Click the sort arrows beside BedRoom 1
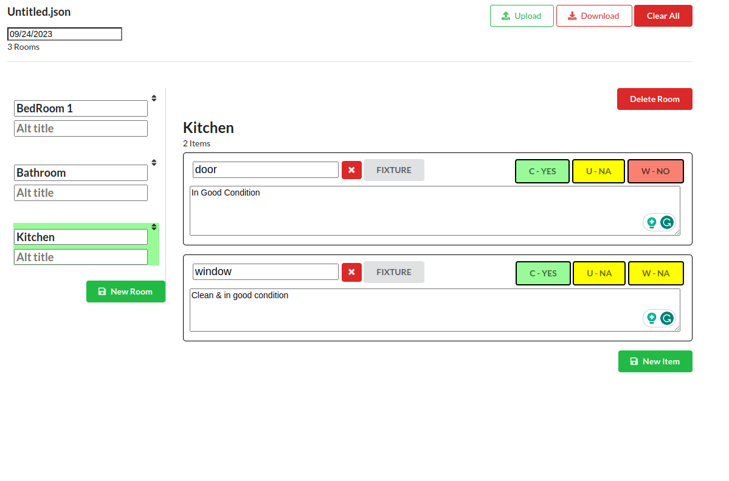The image size is (729, 481). [x=154, y=98]
